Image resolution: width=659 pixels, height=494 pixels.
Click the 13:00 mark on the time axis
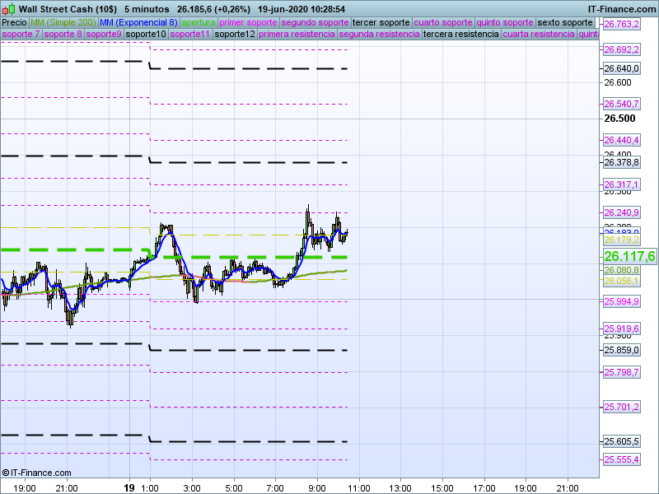400,487
